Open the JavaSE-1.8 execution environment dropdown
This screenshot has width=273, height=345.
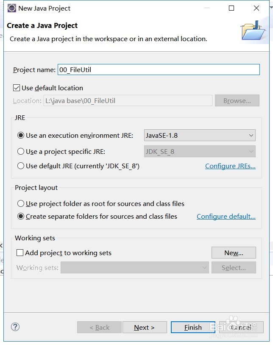click(x=200, y=135)
